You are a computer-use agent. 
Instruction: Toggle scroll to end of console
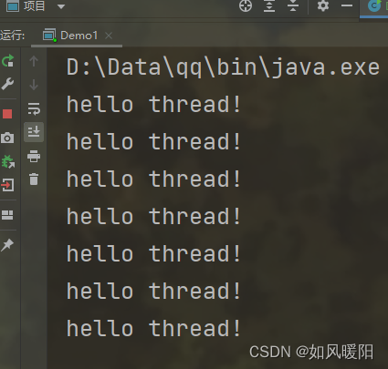pos(34,132)
